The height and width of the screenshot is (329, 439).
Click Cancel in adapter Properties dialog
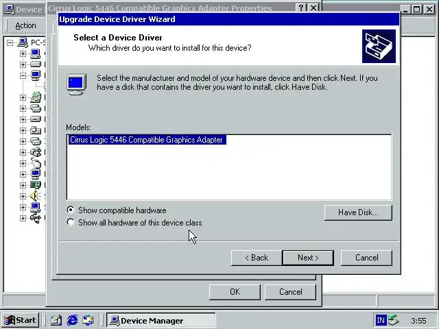(290, 292)
